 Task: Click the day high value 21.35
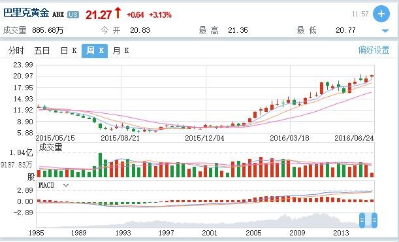point(238,30)
